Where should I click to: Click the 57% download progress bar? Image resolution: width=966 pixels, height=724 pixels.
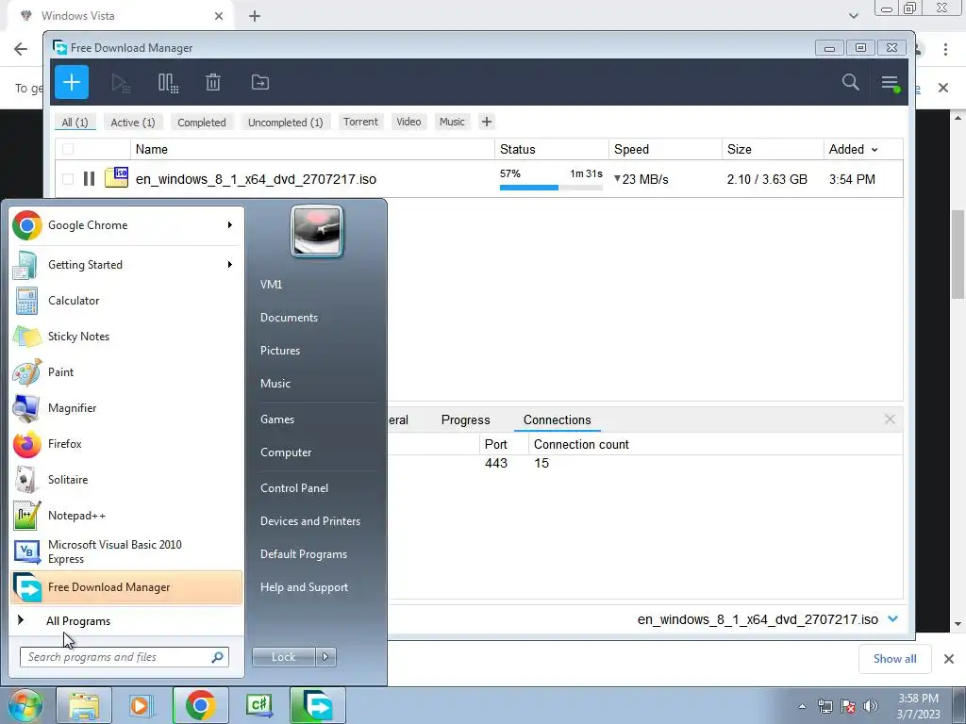pyautogui.click(x=551, y=188)
